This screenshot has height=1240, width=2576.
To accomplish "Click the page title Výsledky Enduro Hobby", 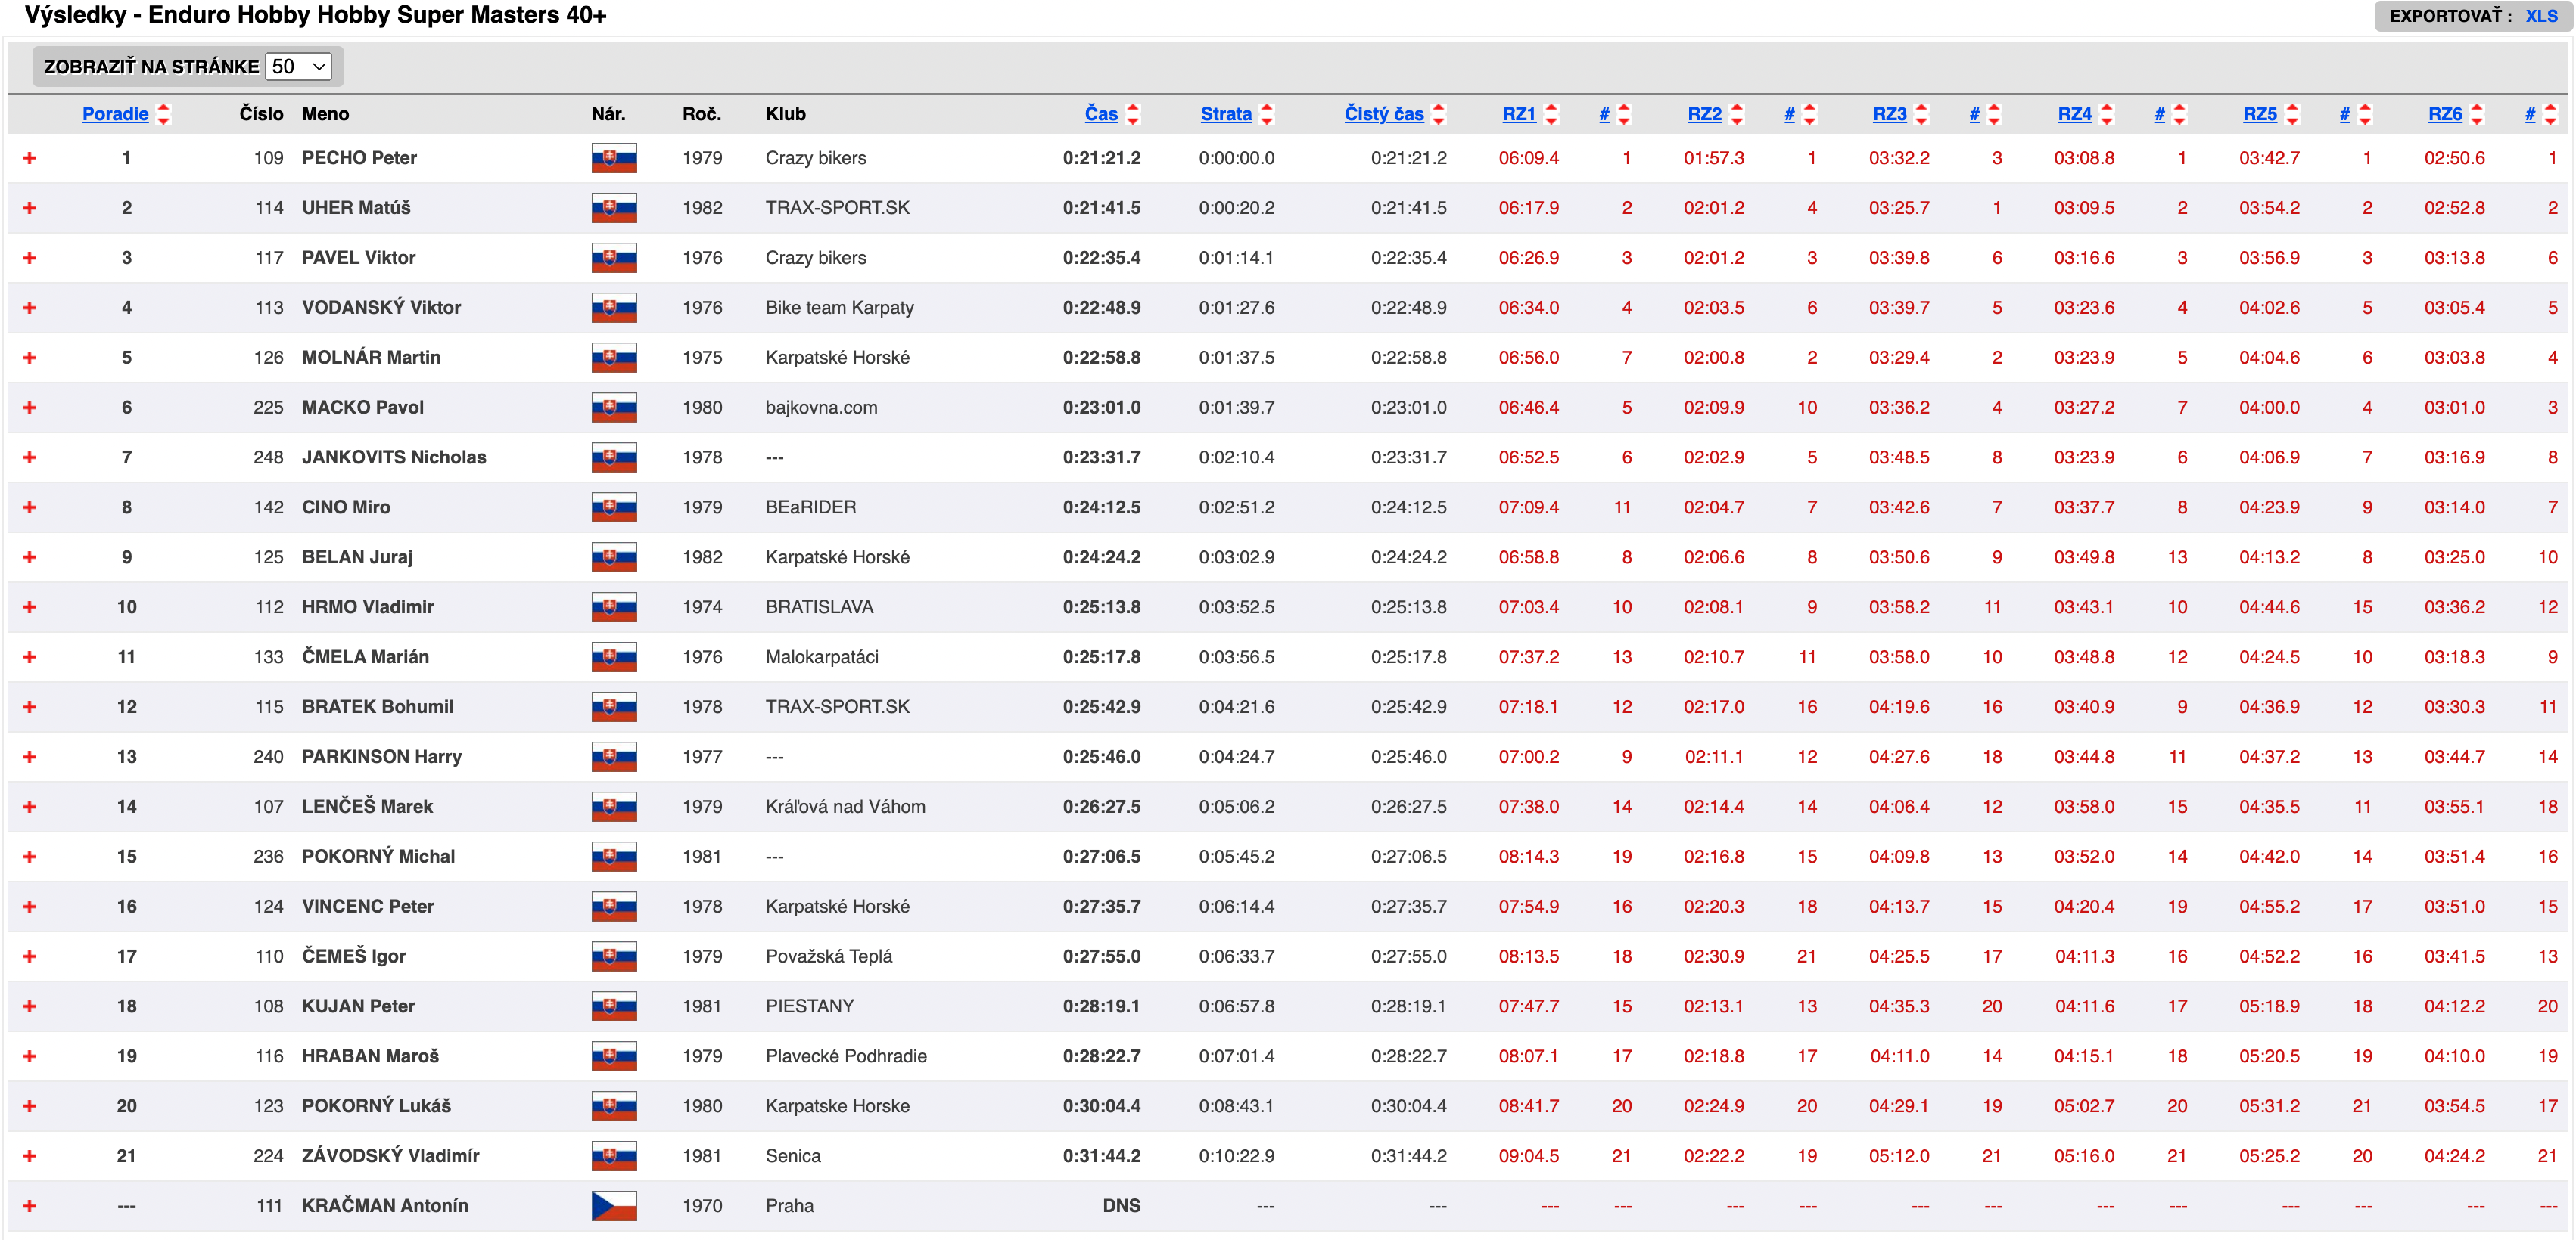I will tap(315, 15).
